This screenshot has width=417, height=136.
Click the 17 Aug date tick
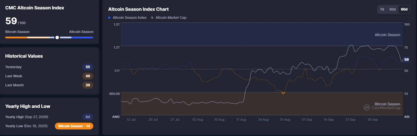241,120
